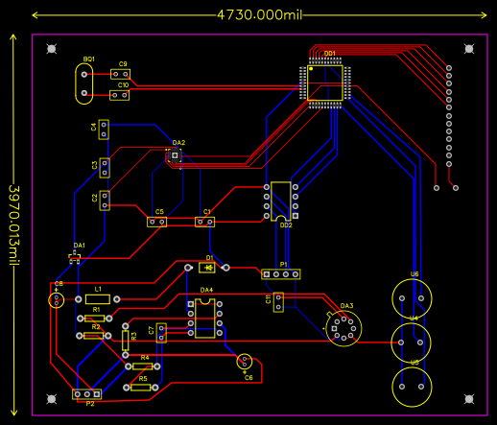Select the P1 pin header

[x=281, y=274]
